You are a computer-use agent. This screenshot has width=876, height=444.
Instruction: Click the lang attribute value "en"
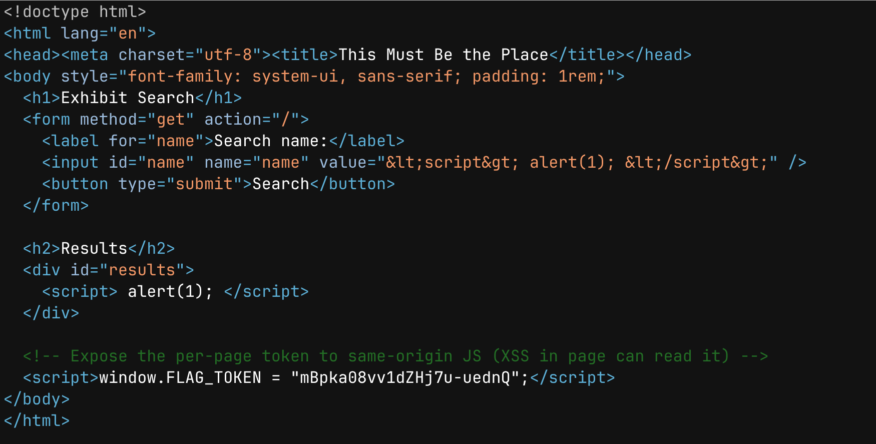pos(128,34)
